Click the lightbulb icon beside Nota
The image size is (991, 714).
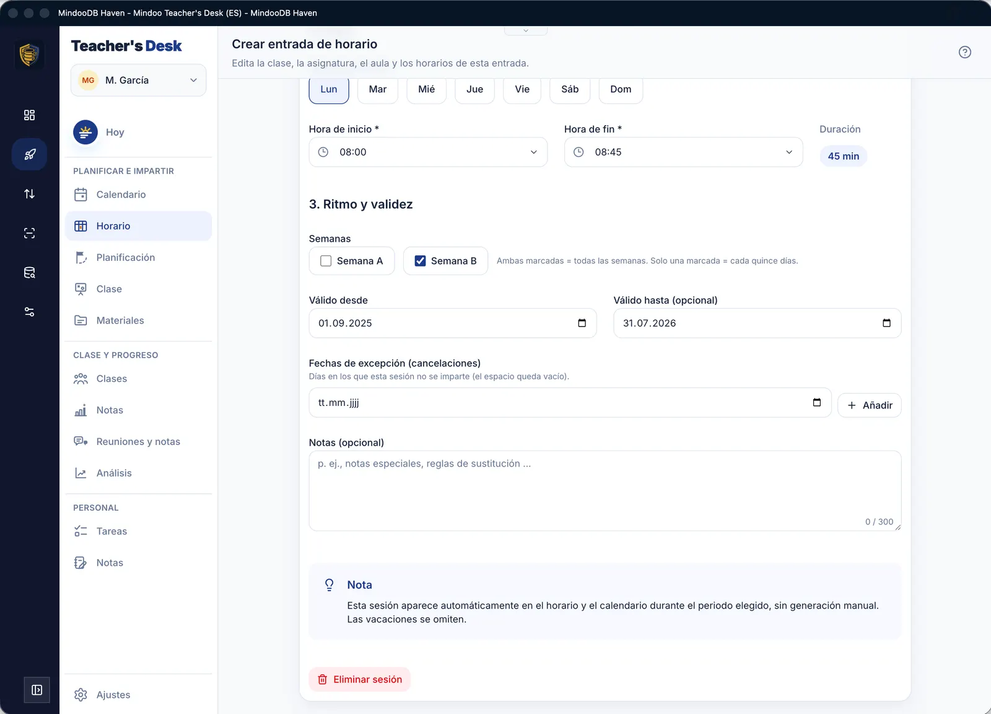tap(329, 584)
